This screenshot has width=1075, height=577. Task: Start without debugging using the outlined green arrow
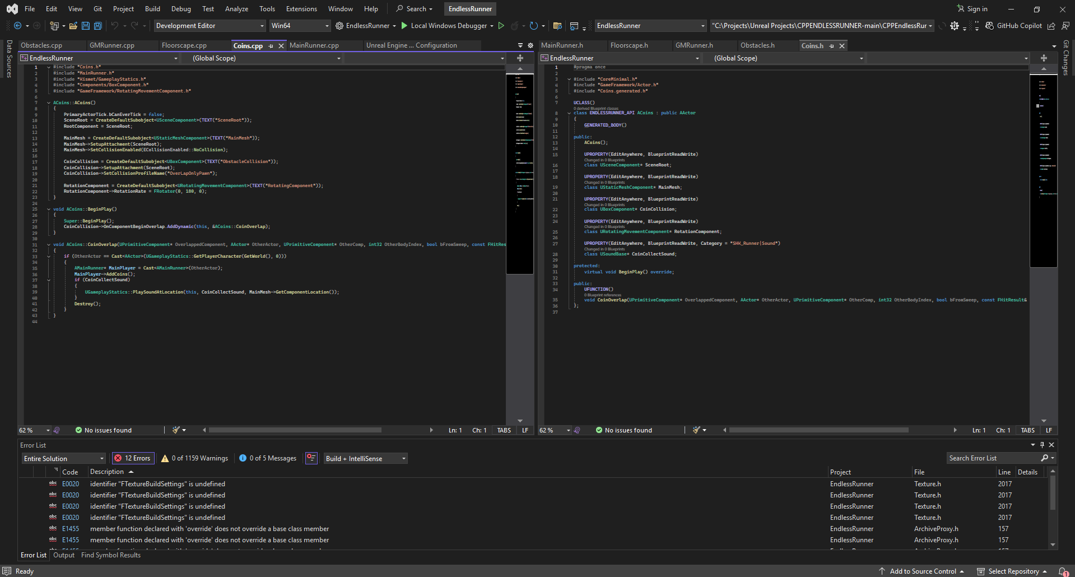(x=501, y=26)
